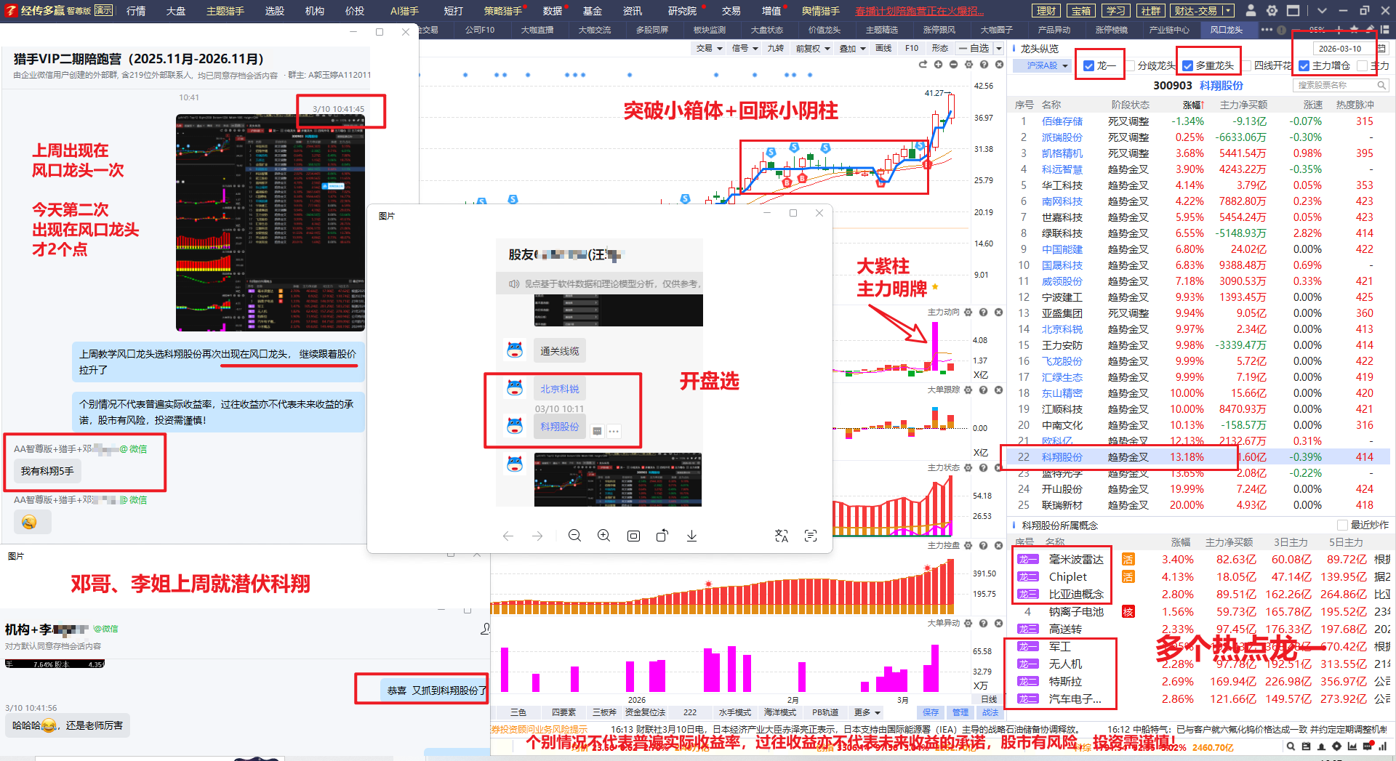Toggle the 多重龙头 checkbox
This screenshot has width=1396, height=761.
[1187, 66]
